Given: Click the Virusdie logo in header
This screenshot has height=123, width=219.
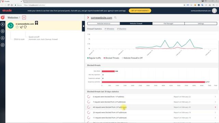Looking at the screenshot, I should click(x=7, y=11).
